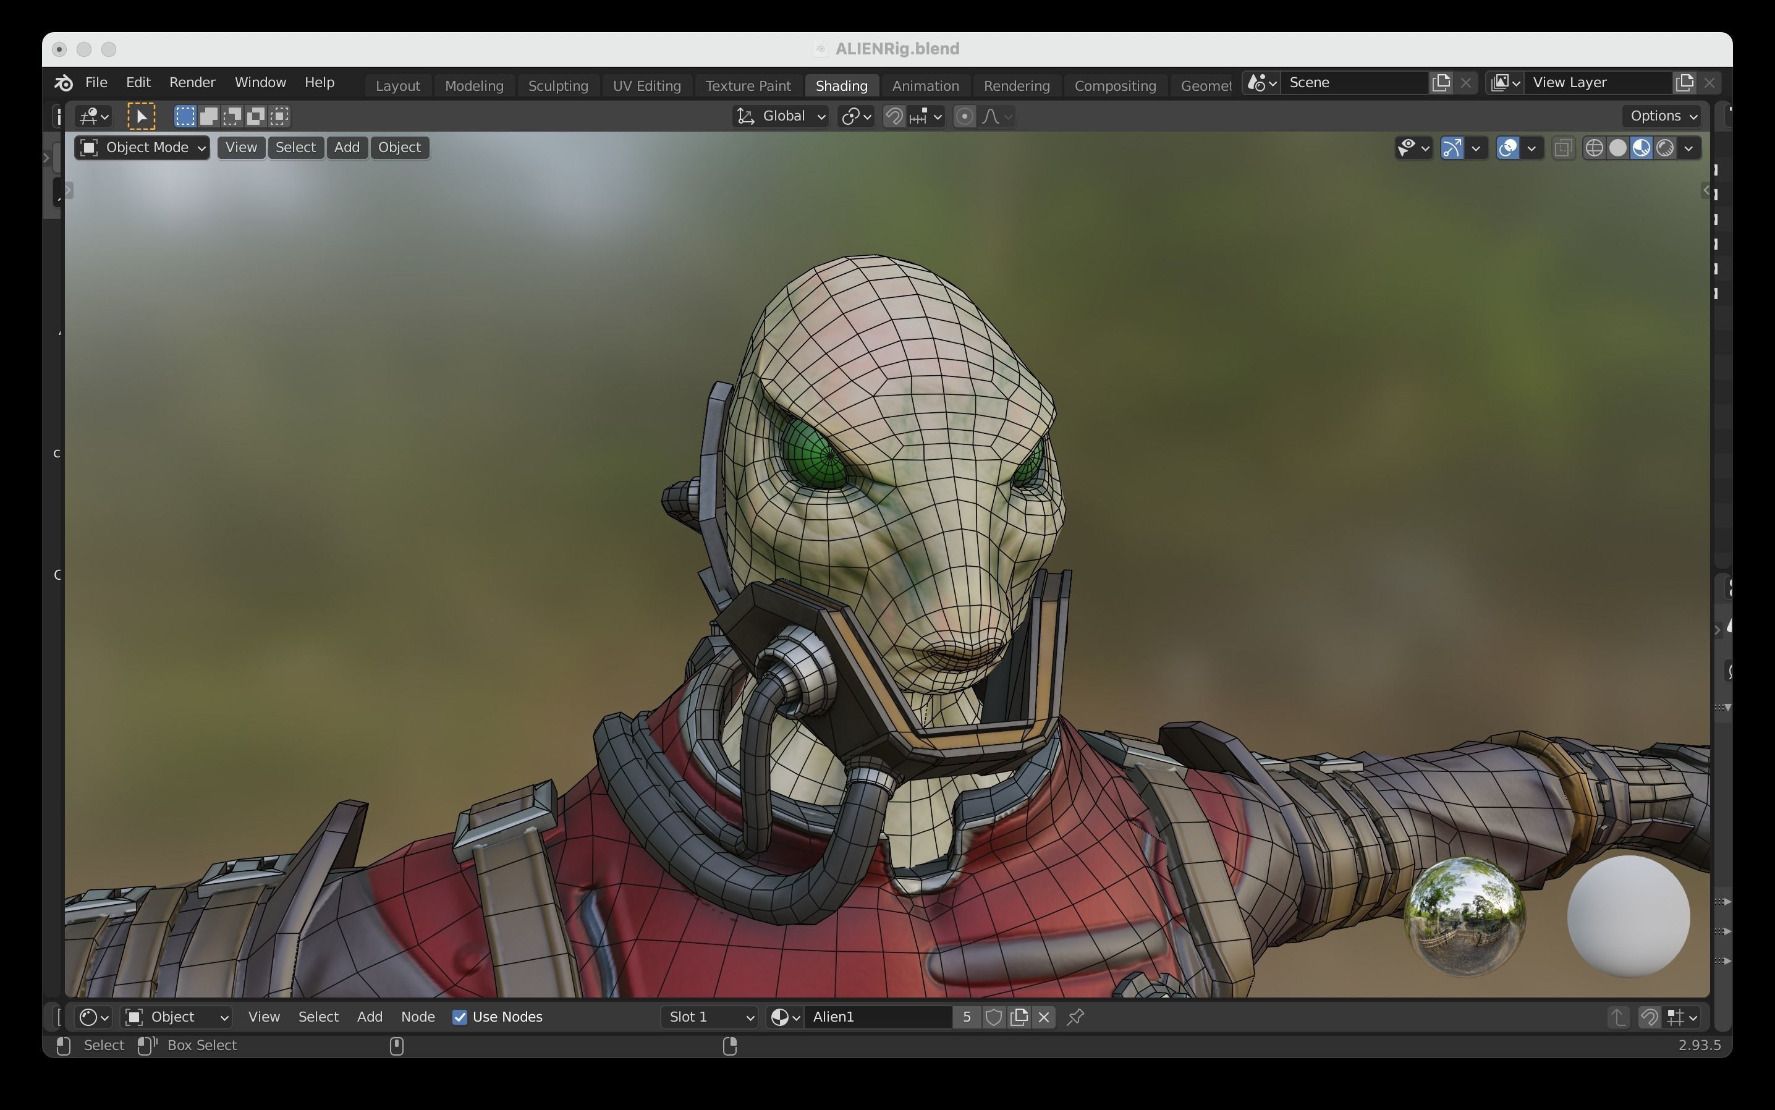
Task: Switch to wireframe viewport shading
Action: pos(1594,148)
